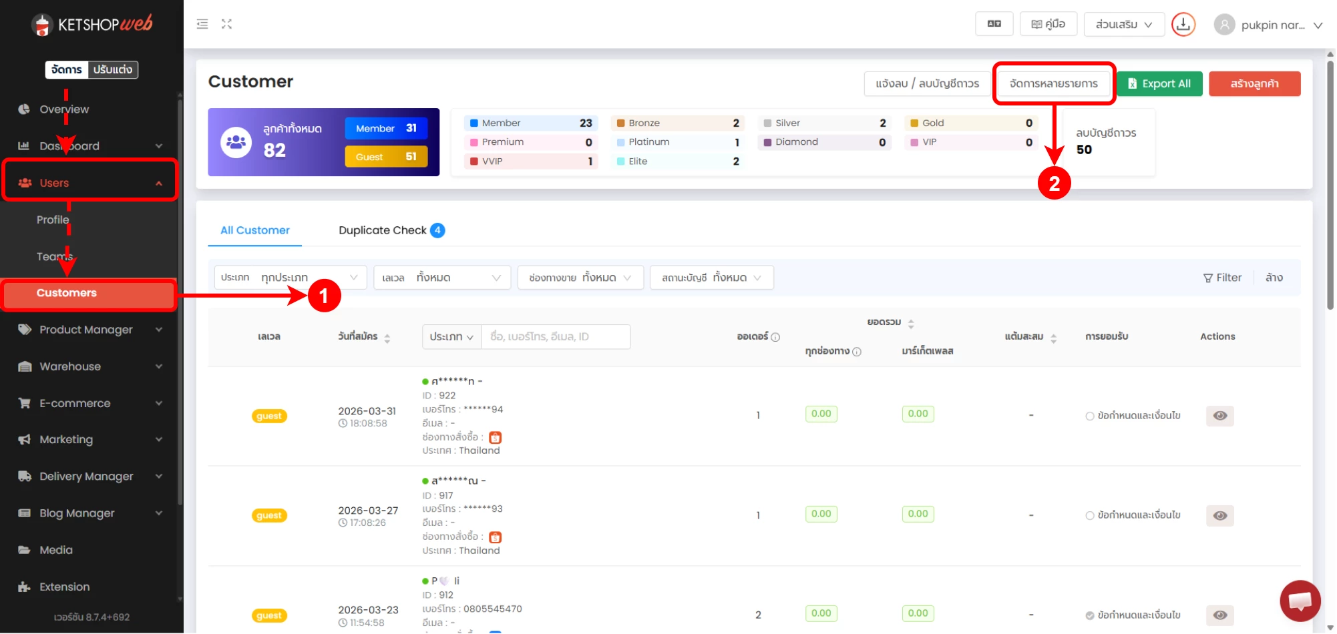The height and width of the screenshot is (634, 1337).
Task: Click sort icon beside registration date column
Action: click(x=387, y=338)
